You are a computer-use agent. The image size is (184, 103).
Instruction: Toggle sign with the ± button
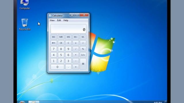(76, 43)
